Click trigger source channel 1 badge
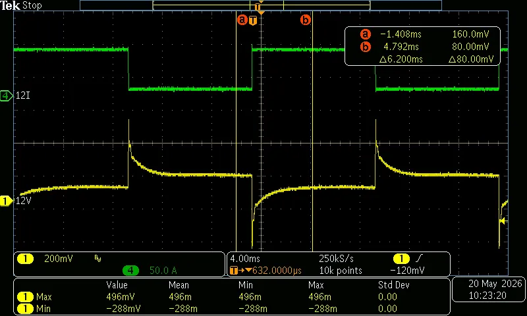The height and width of the screenshot is (316, 527). click(x=401, y=259)
